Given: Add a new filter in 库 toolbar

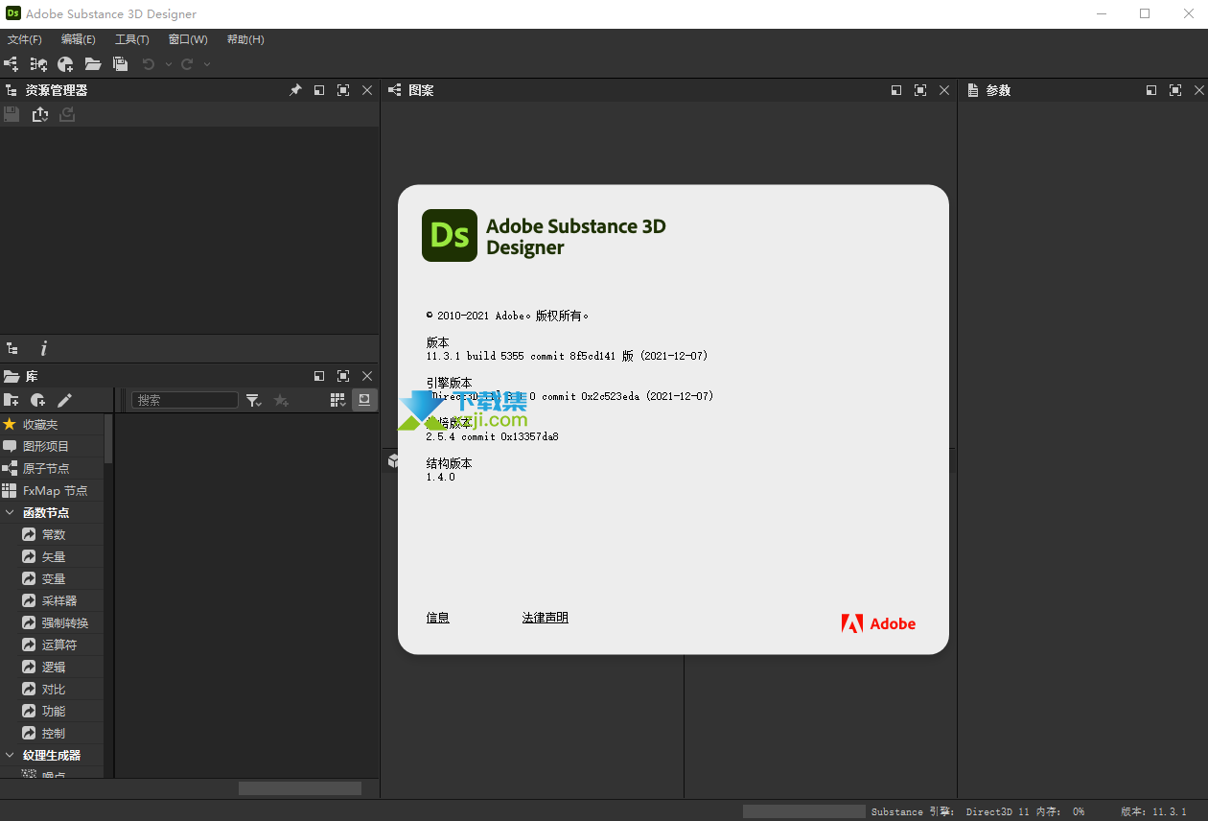Looking at the screenshot, I should [38, 400].
